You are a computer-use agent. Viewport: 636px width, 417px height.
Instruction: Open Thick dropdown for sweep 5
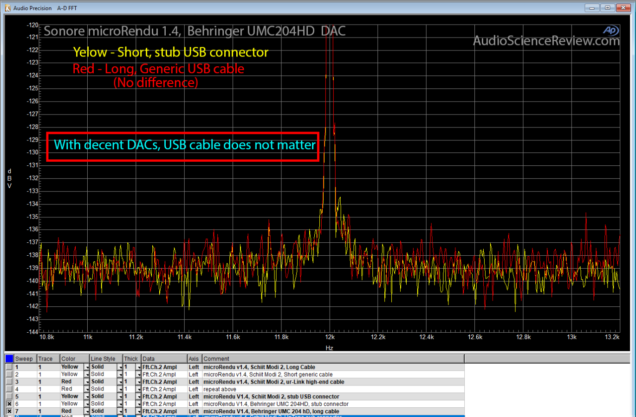(138, 397)
